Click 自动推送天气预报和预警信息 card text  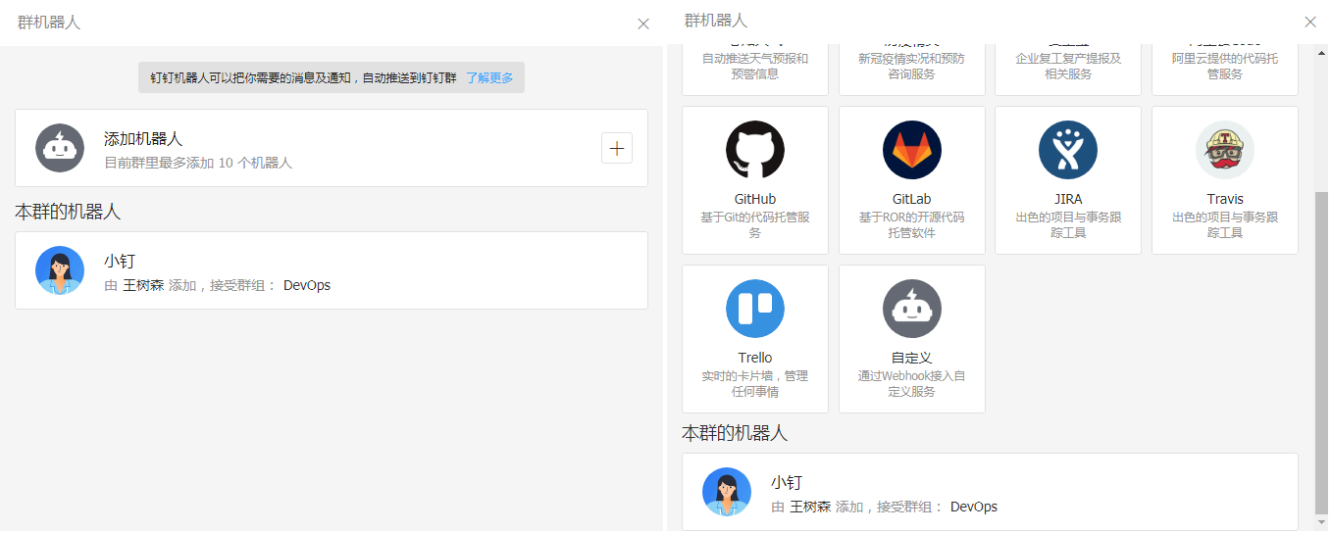[x=755, y=66]
